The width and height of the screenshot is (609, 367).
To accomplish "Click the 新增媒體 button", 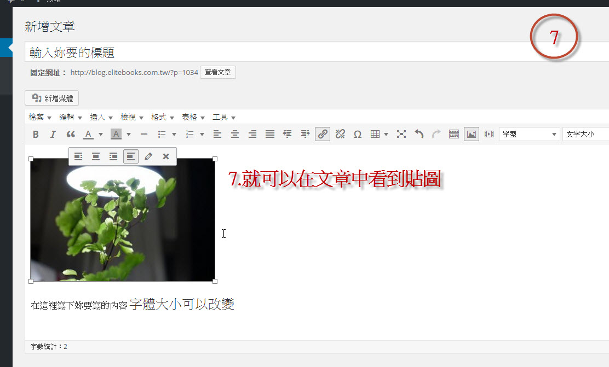I will click(x=52, y=98).
